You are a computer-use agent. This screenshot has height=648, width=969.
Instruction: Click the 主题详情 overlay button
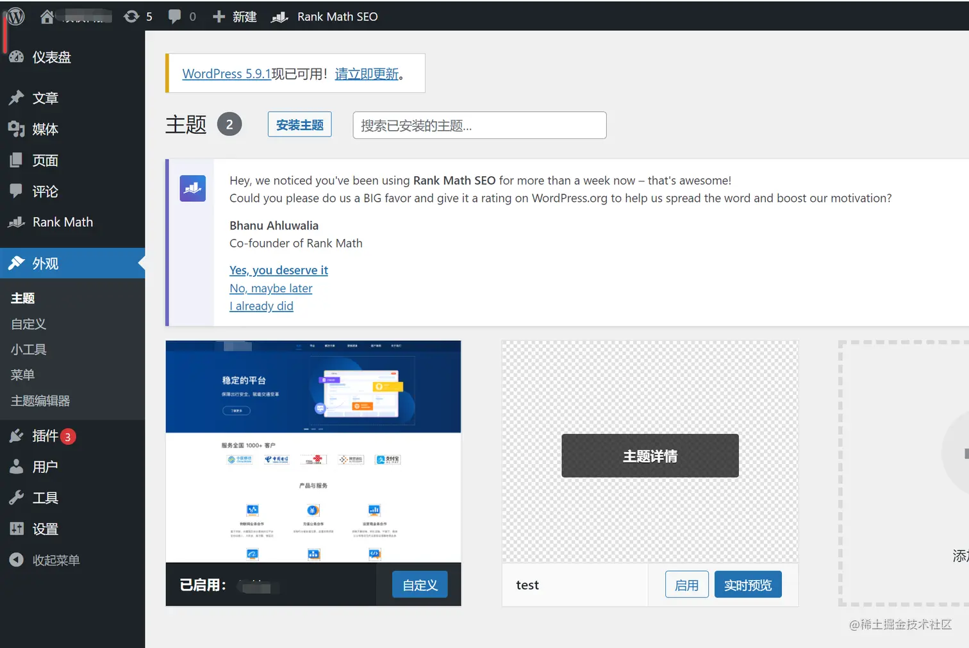click(x=650, y=456)
